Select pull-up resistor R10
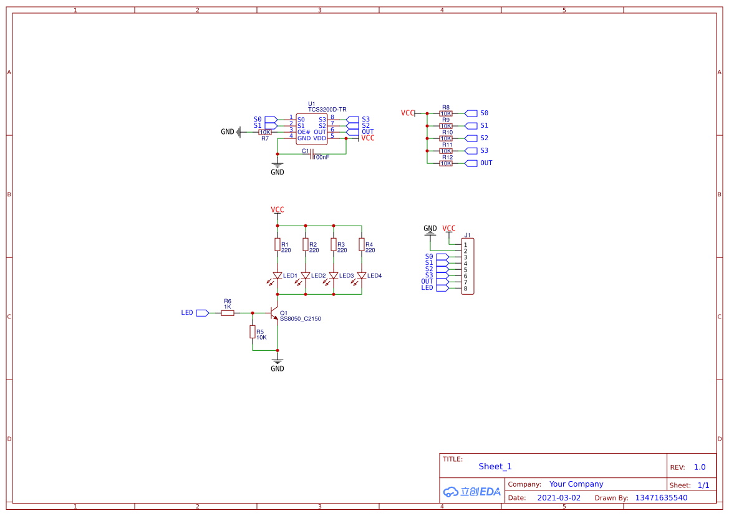729x516 pixels. (x=446, y=138)
